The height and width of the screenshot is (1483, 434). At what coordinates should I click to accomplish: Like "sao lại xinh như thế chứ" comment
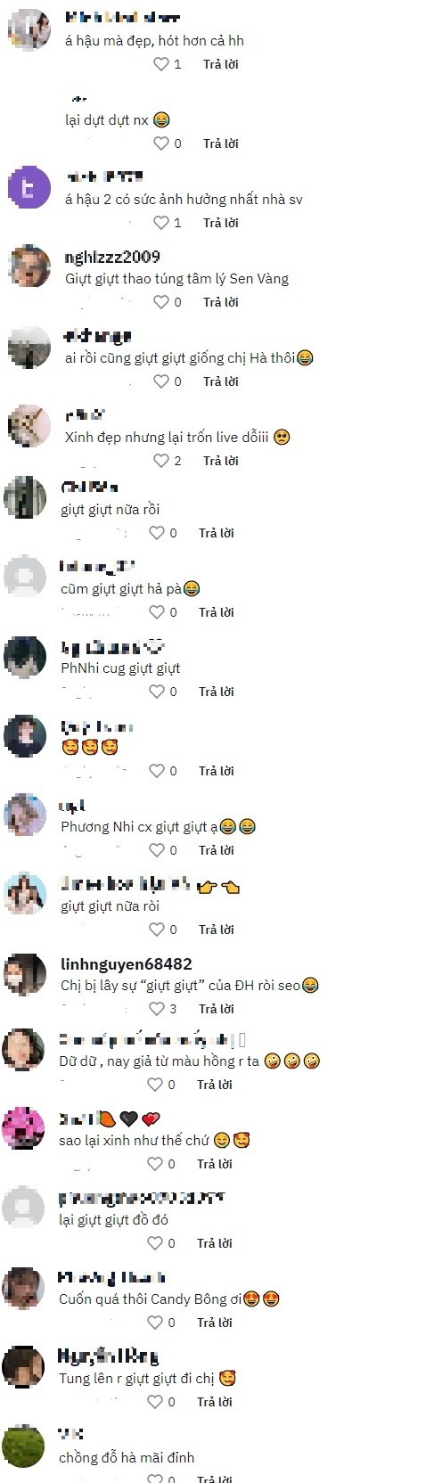155,1164
